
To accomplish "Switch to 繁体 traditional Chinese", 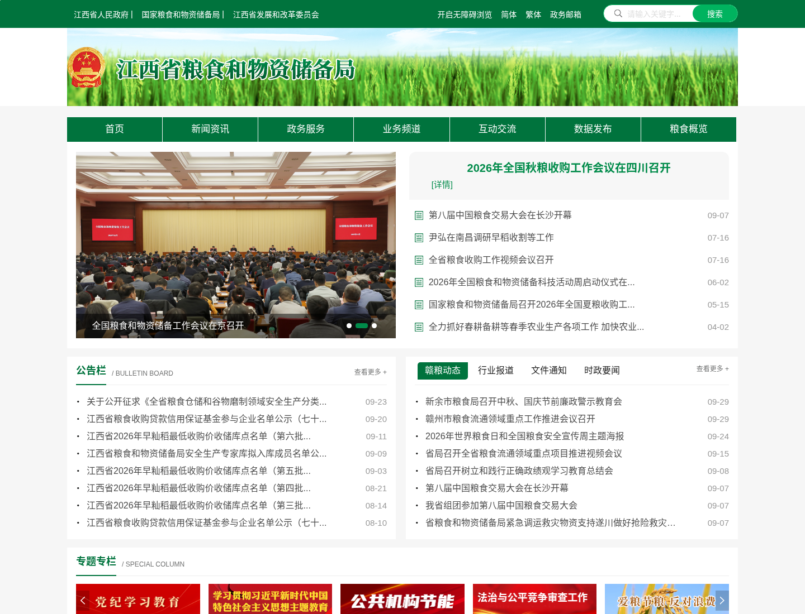I will tap(533, 15).
